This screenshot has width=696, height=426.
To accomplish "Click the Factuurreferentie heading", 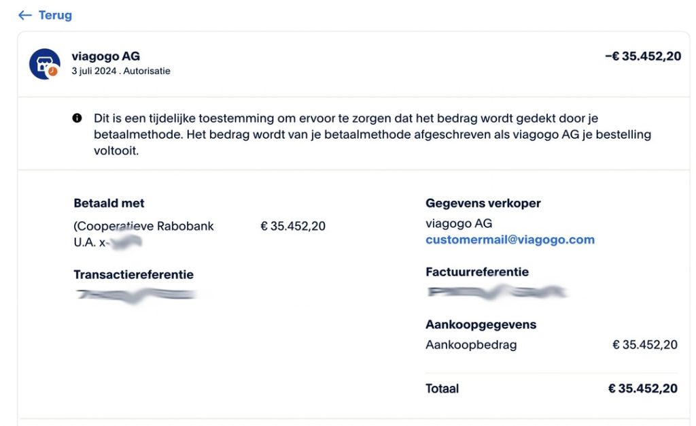I will click(476, 272).
